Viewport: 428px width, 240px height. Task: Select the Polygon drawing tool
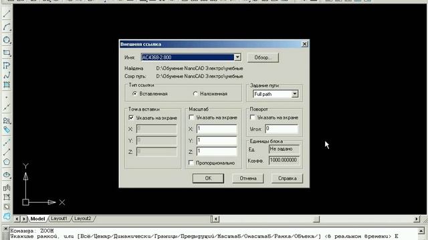tap(7, 162)
